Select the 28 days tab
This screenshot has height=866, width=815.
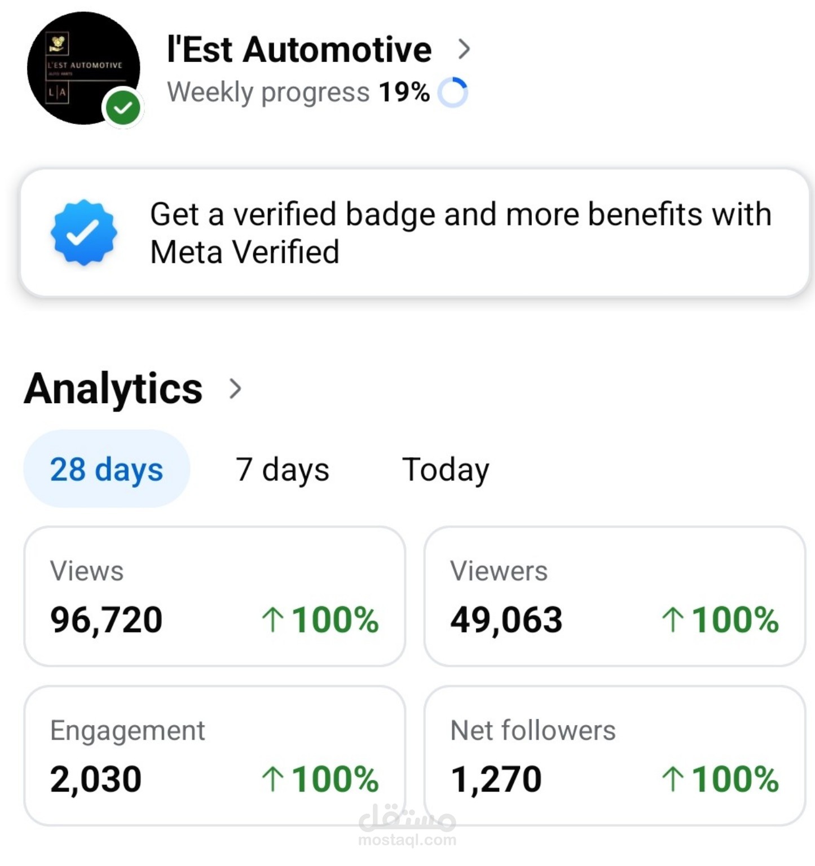click(x=106, y=469)
